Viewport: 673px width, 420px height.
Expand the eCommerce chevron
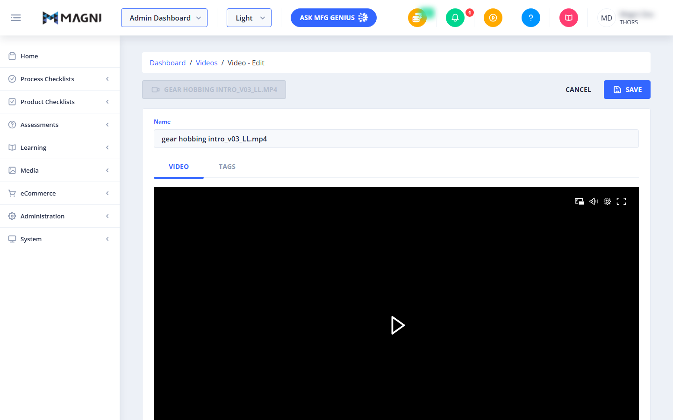(x=107, y=193)
